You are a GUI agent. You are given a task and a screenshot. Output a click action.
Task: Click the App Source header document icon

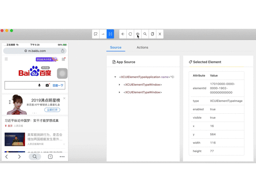click(x=114, y=62)
